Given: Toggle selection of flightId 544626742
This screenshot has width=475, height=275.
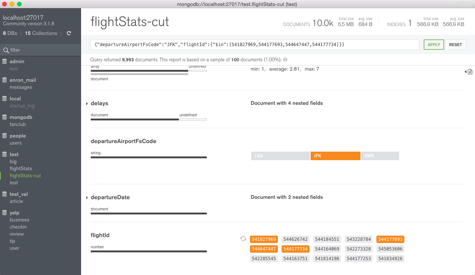Looking at the screenshot, I should [295, 239].
